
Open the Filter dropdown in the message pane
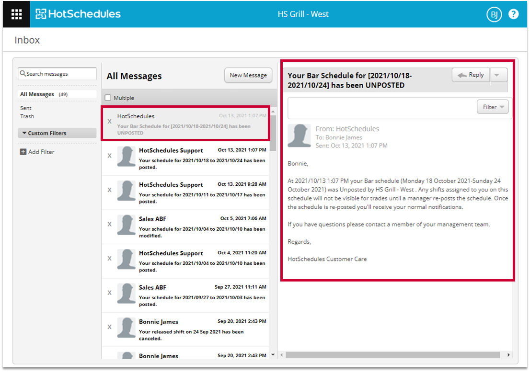492,107
